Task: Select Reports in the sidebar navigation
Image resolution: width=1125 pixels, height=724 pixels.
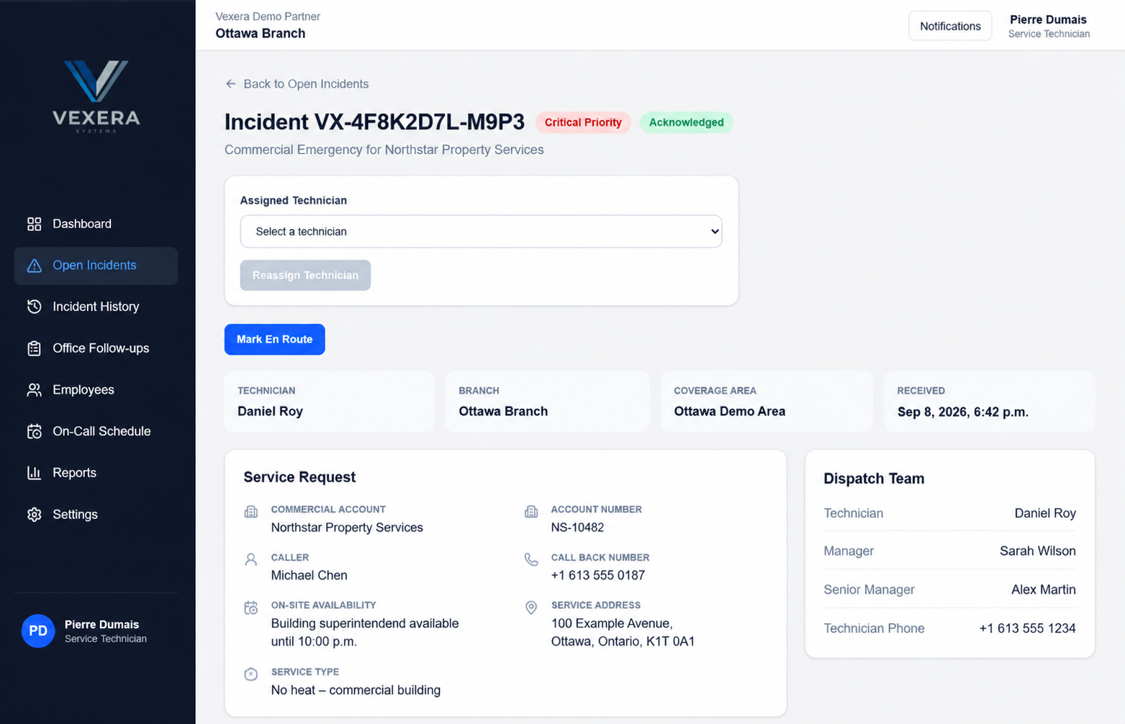Action: (x=96, y=473)
